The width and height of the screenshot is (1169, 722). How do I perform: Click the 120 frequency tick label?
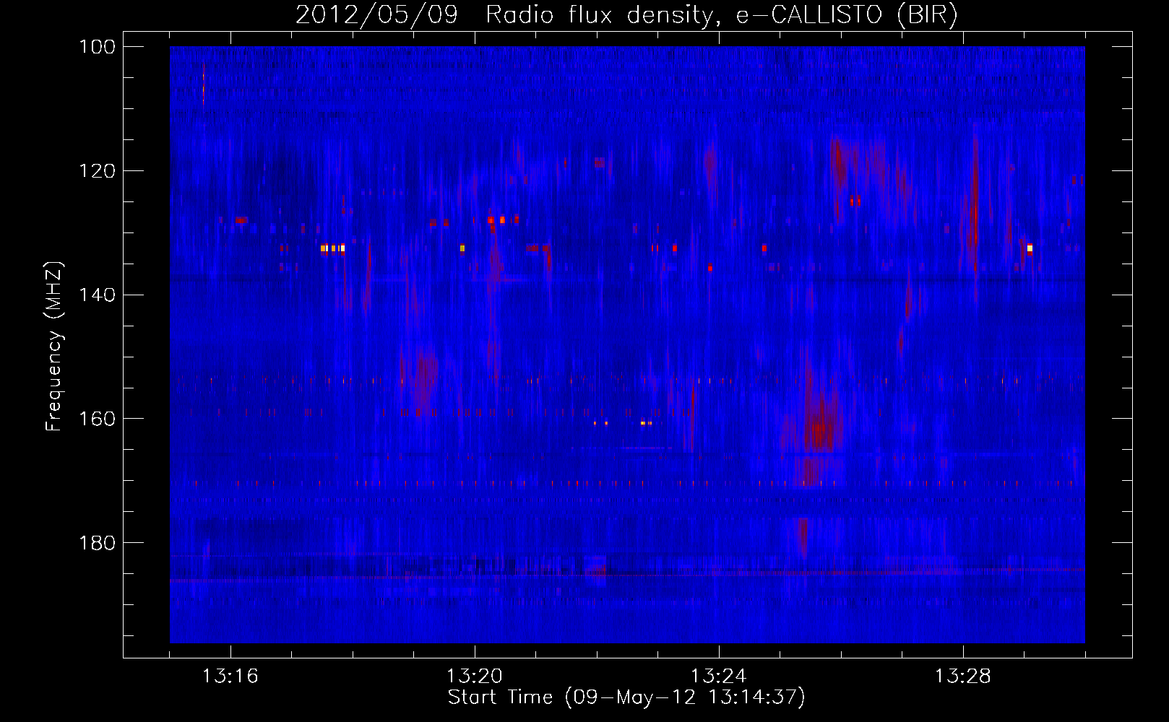tap(97, 171)
